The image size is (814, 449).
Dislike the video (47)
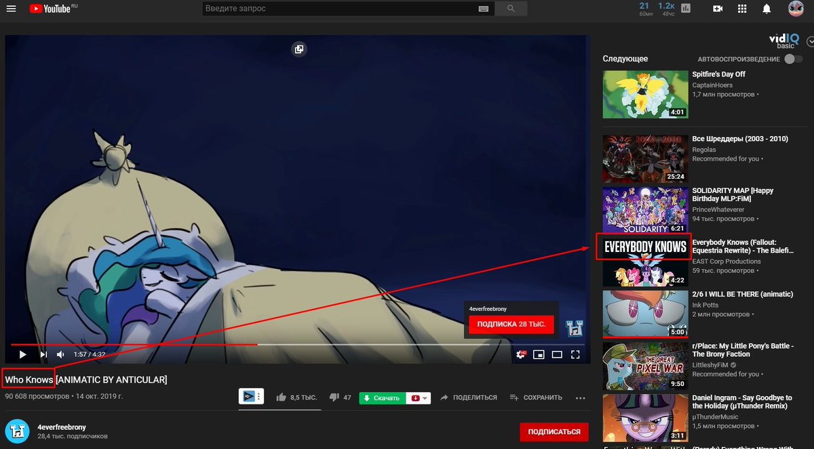tap(340, 398)
